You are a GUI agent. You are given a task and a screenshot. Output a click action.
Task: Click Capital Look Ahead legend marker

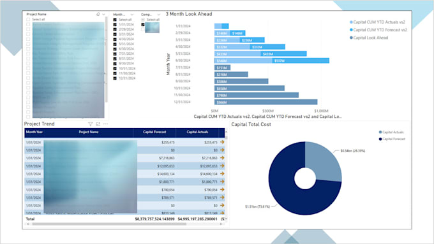click(351, 38)
